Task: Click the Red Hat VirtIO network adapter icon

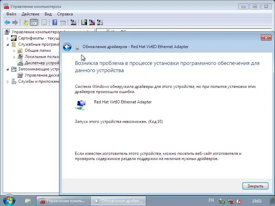Action: pos(80,105)
